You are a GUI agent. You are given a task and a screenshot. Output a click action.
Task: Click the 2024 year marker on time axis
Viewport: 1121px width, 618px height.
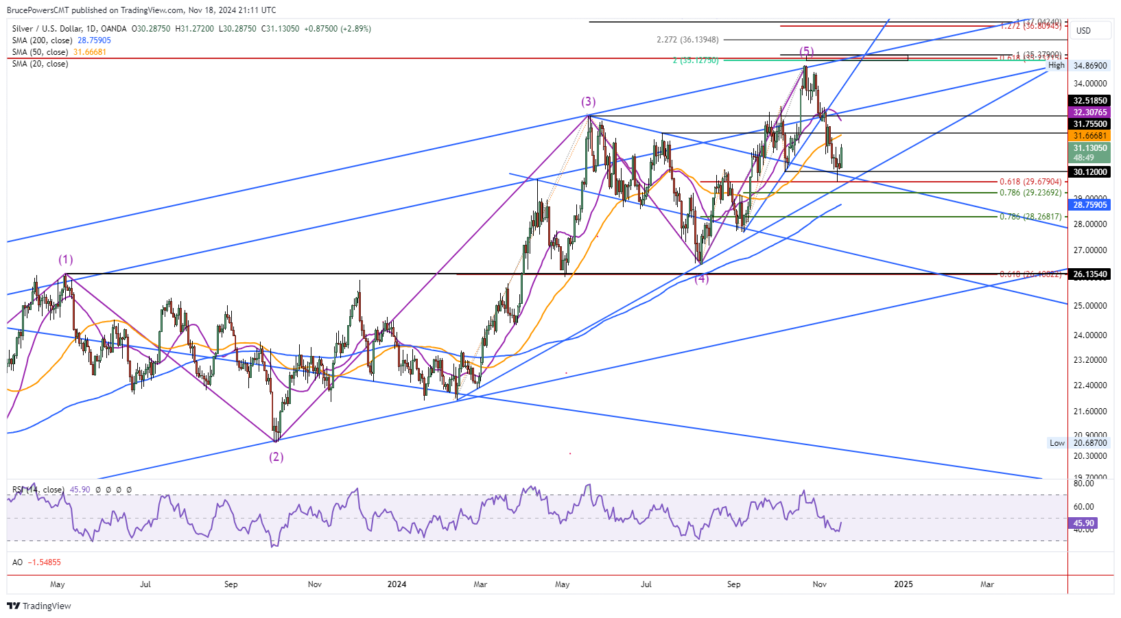(397, 584)
